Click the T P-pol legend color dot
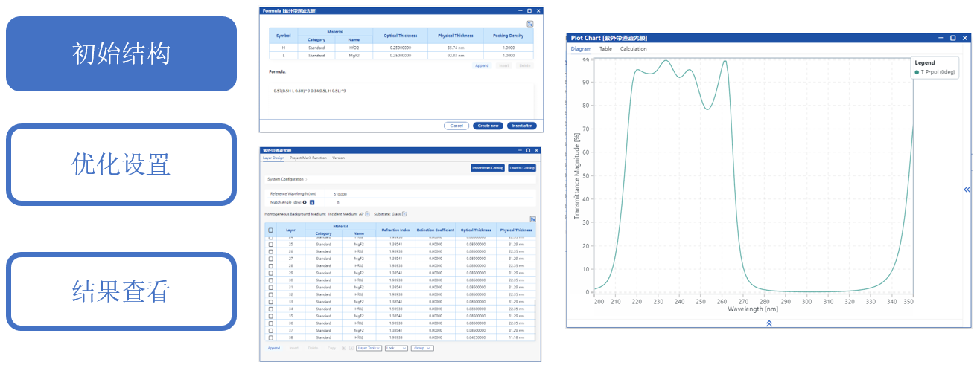The height and width of the screenshot is (365, 977). coord(917,72)
